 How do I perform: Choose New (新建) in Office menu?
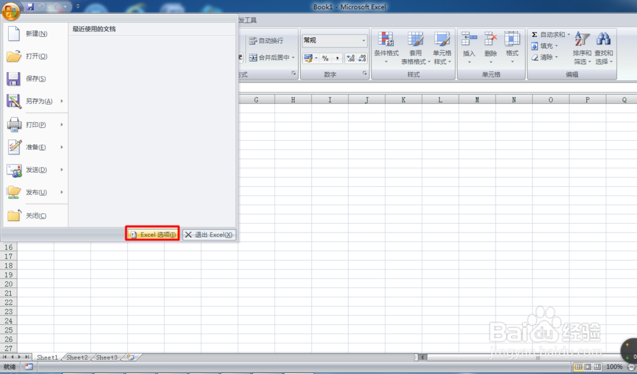(x=36, y=34)
